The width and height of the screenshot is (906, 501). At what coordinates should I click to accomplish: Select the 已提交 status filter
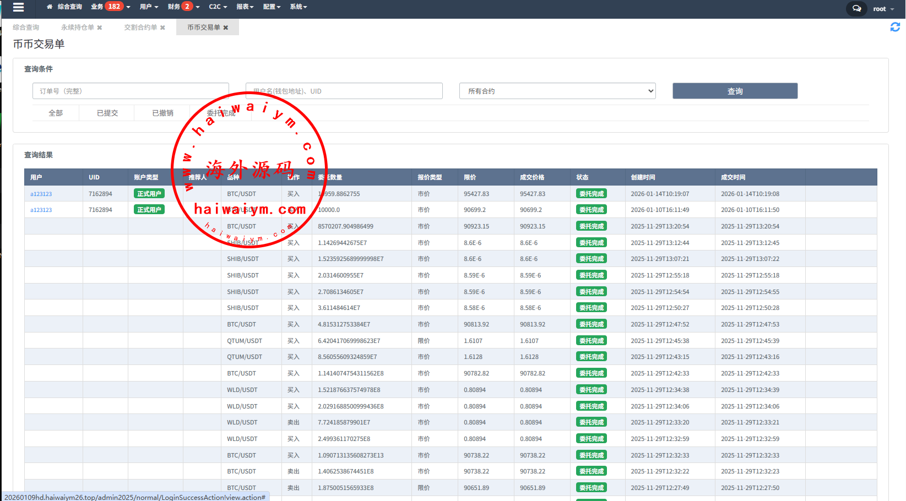coord(107,113)
